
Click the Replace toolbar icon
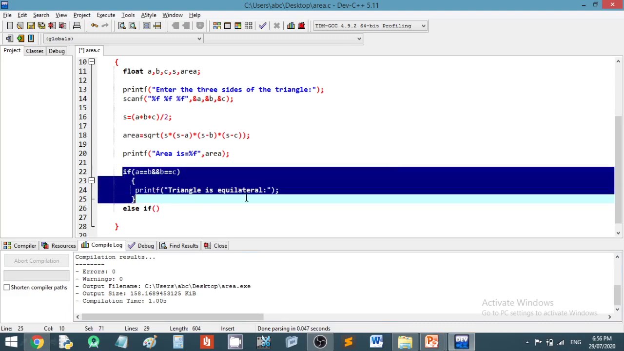click(x=132, y=26)
